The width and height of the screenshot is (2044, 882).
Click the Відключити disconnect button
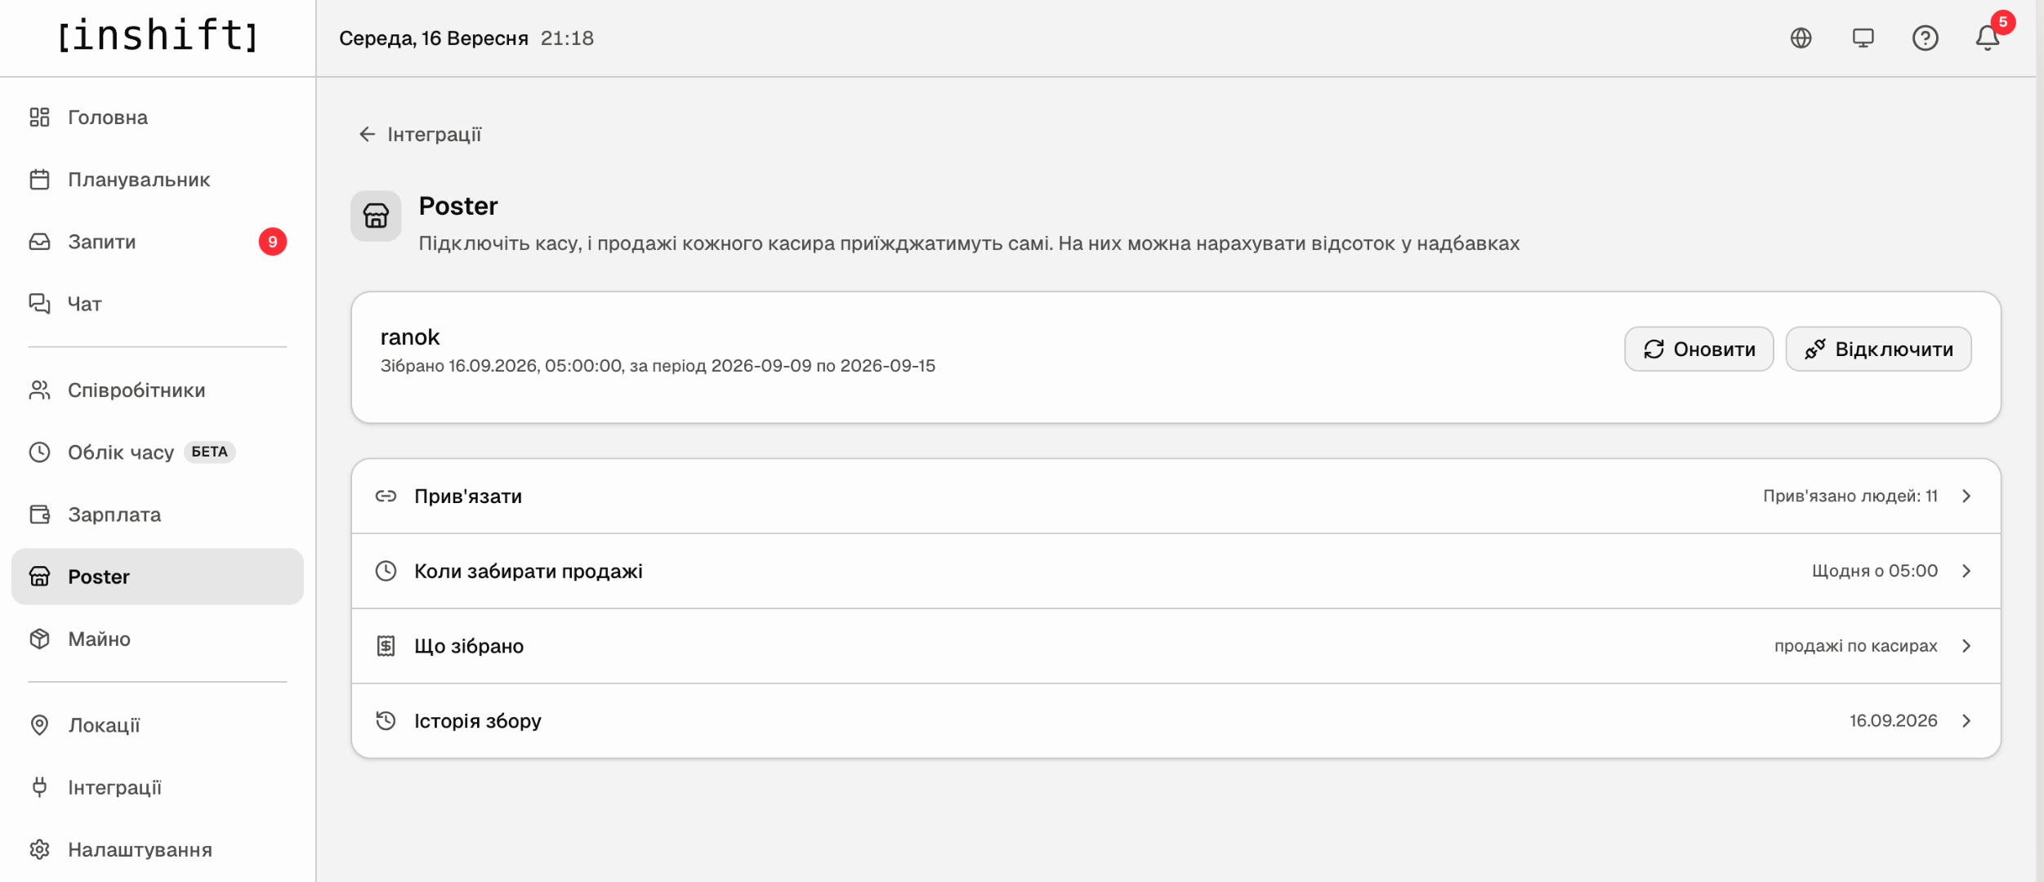(x=1878, y=349)
